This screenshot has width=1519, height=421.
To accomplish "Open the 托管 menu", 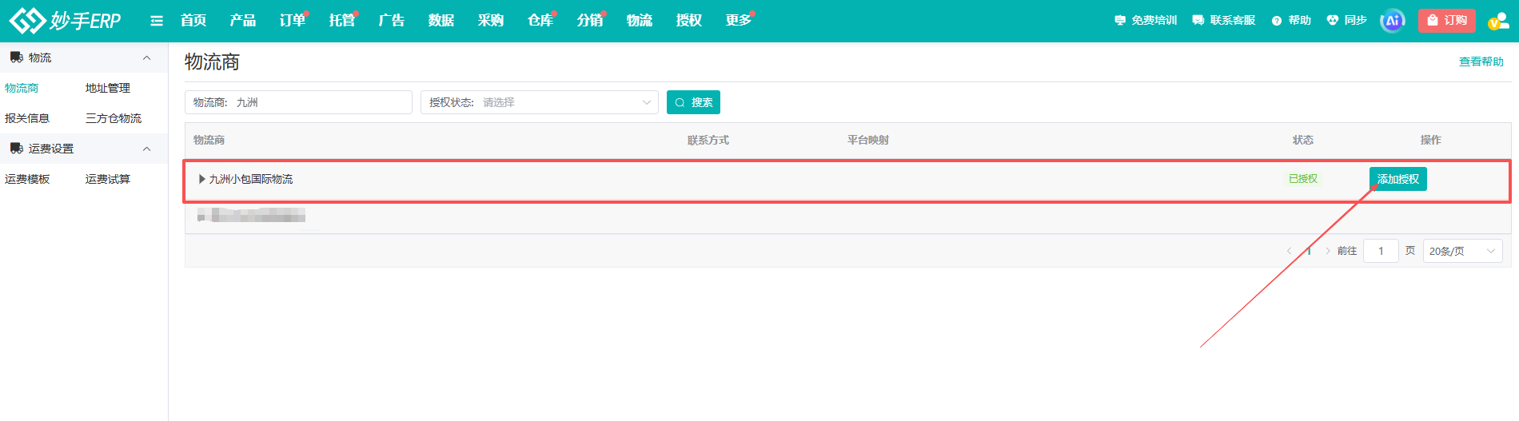I will click(x=342, y=21).
